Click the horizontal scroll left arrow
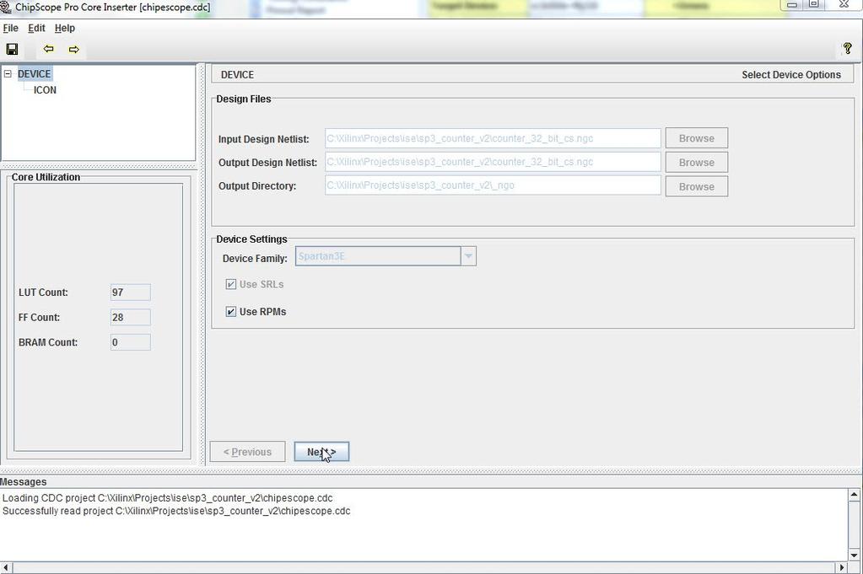The width and height of the screenshot is (863, 574). (6, 567)
